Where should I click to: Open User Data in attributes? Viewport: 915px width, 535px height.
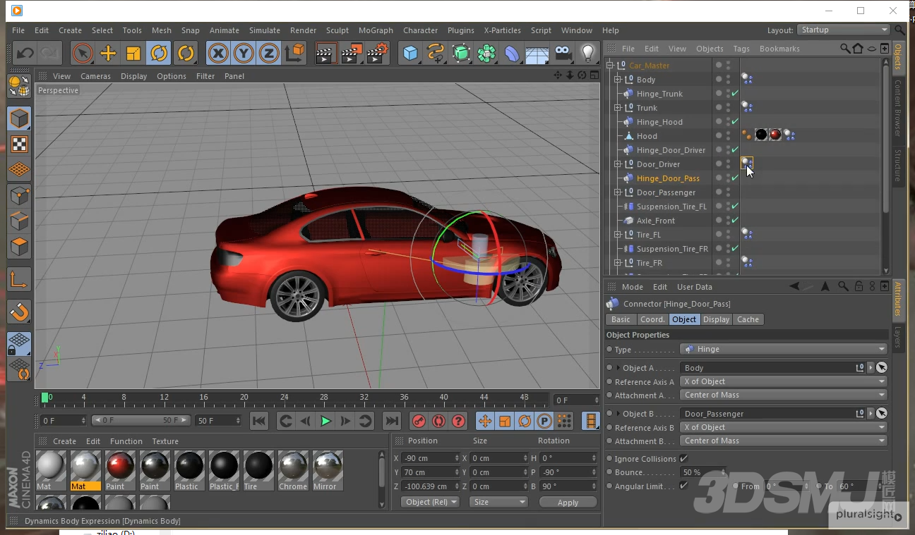(695, 287)
